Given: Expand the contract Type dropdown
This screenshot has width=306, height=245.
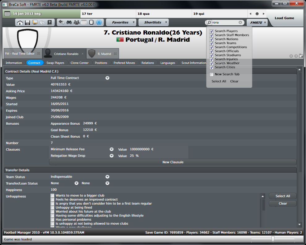Looking at the screenshot, I should 107,78.
